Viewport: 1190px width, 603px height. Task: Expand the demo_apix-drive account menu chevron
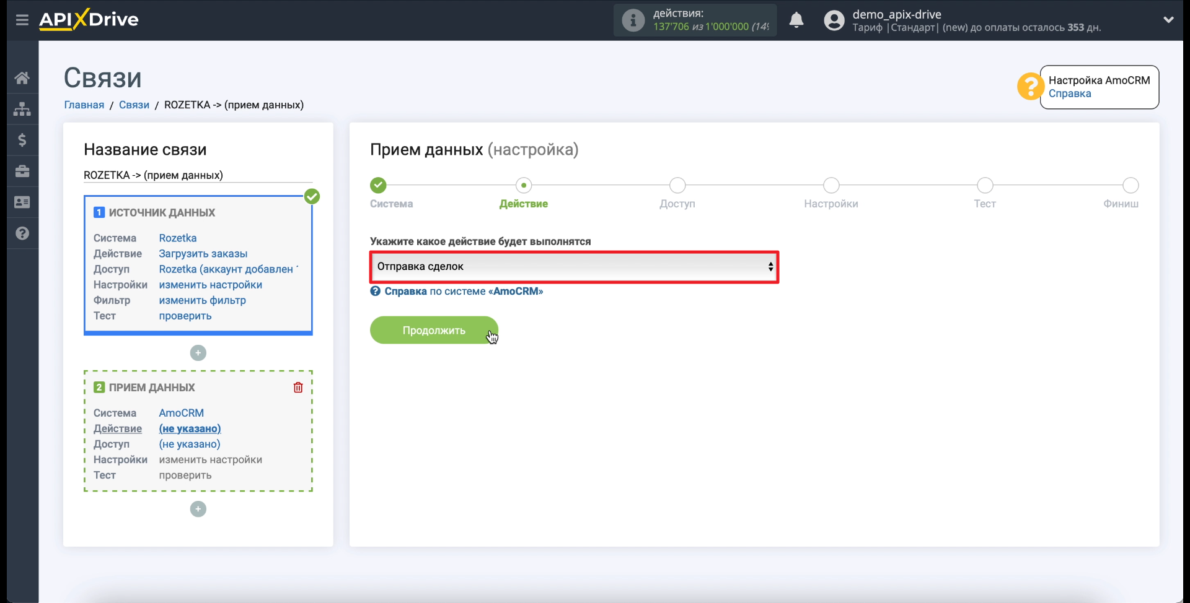(1168, 20)
